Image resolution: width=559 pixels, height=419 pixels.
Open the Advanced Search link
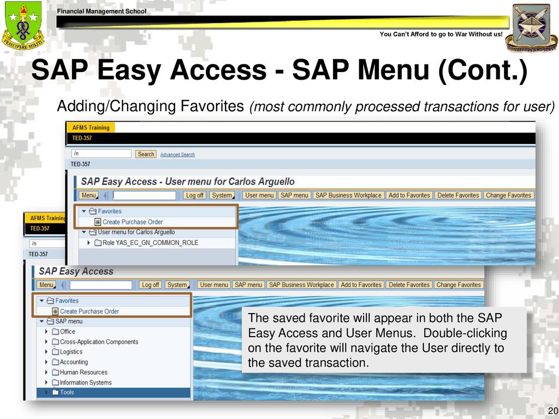(x=177, y=154)
